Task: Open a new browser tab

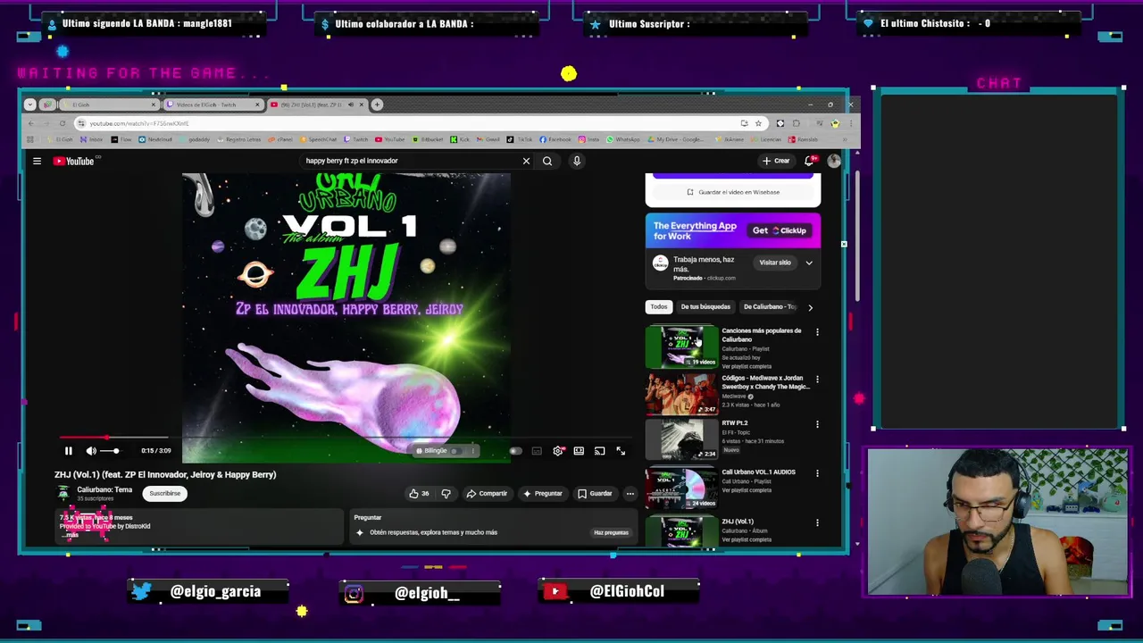Action: [x=377, y=104]
